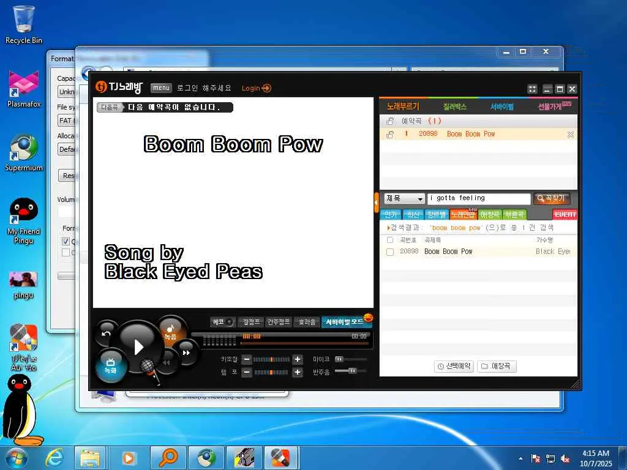Launch Internet Explorer from taskbar
The height and width of the screenshot is (470, 627).
coord(54,458)
